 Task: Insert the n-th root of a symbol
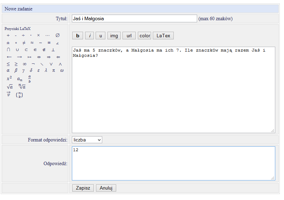[x=22, y=86]
